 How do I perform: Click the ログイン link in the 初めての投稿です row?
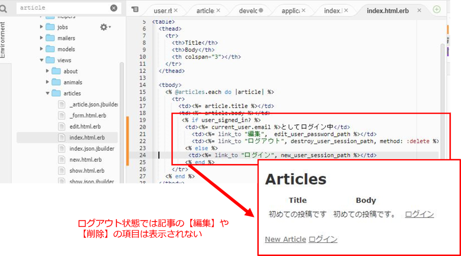420,214
